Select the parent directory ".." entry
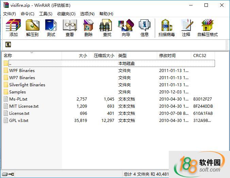This screenshot has height=178, width=230. point(10,64)
